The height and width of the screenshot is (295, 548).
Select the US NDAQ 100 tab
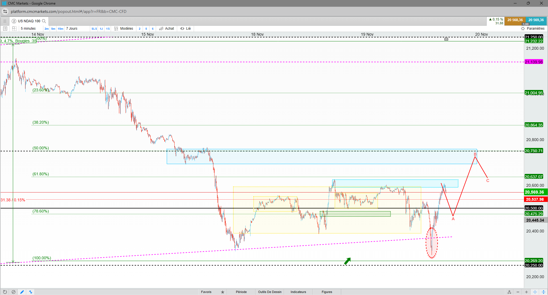pyautogui.click(x=29, y=21)
